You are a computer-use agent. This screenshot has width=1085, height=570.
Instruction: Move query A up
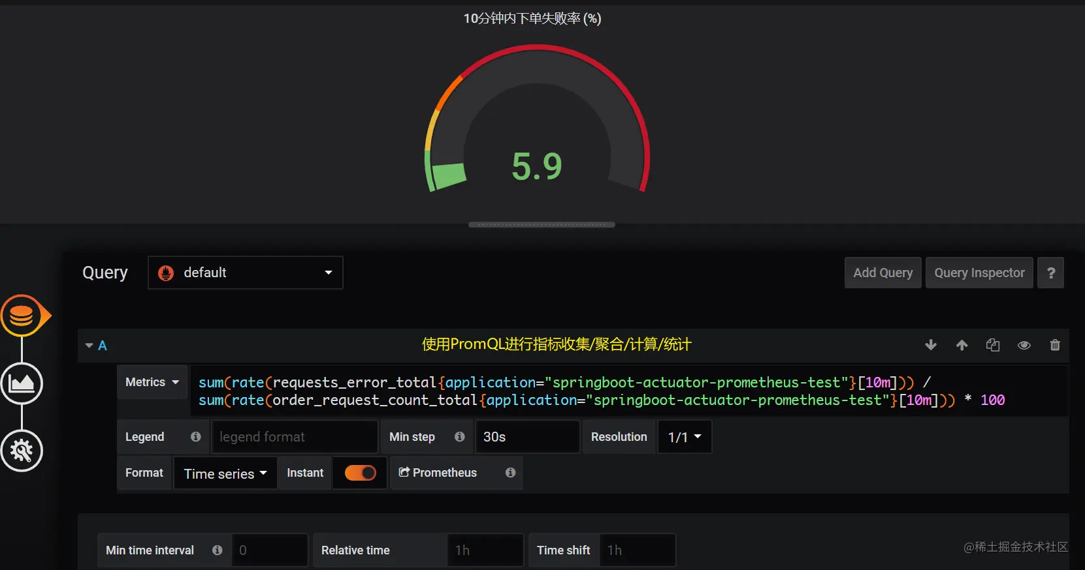(x=962, y=345)
